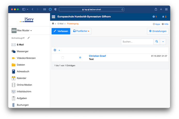Star the email from Christian Graef

click(80, 58)
